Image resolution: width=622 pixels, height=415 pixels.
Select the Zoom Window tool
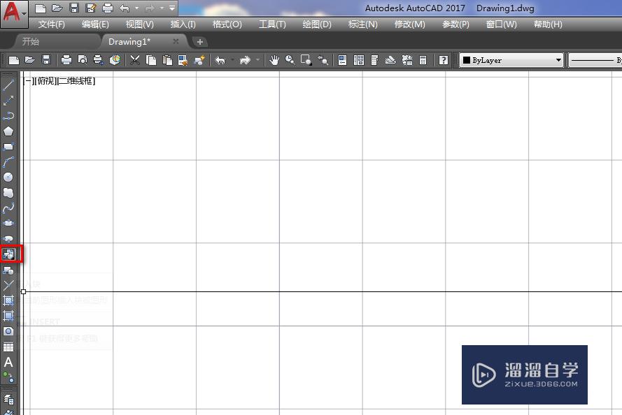[x=306, y=60]
